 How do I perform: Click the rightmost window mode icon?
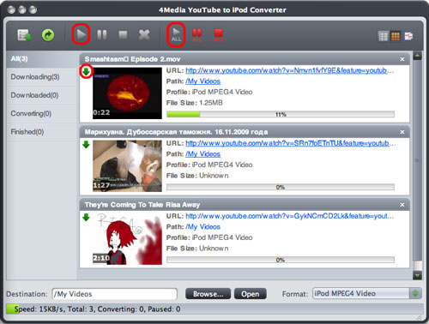[x=408, y=36]
